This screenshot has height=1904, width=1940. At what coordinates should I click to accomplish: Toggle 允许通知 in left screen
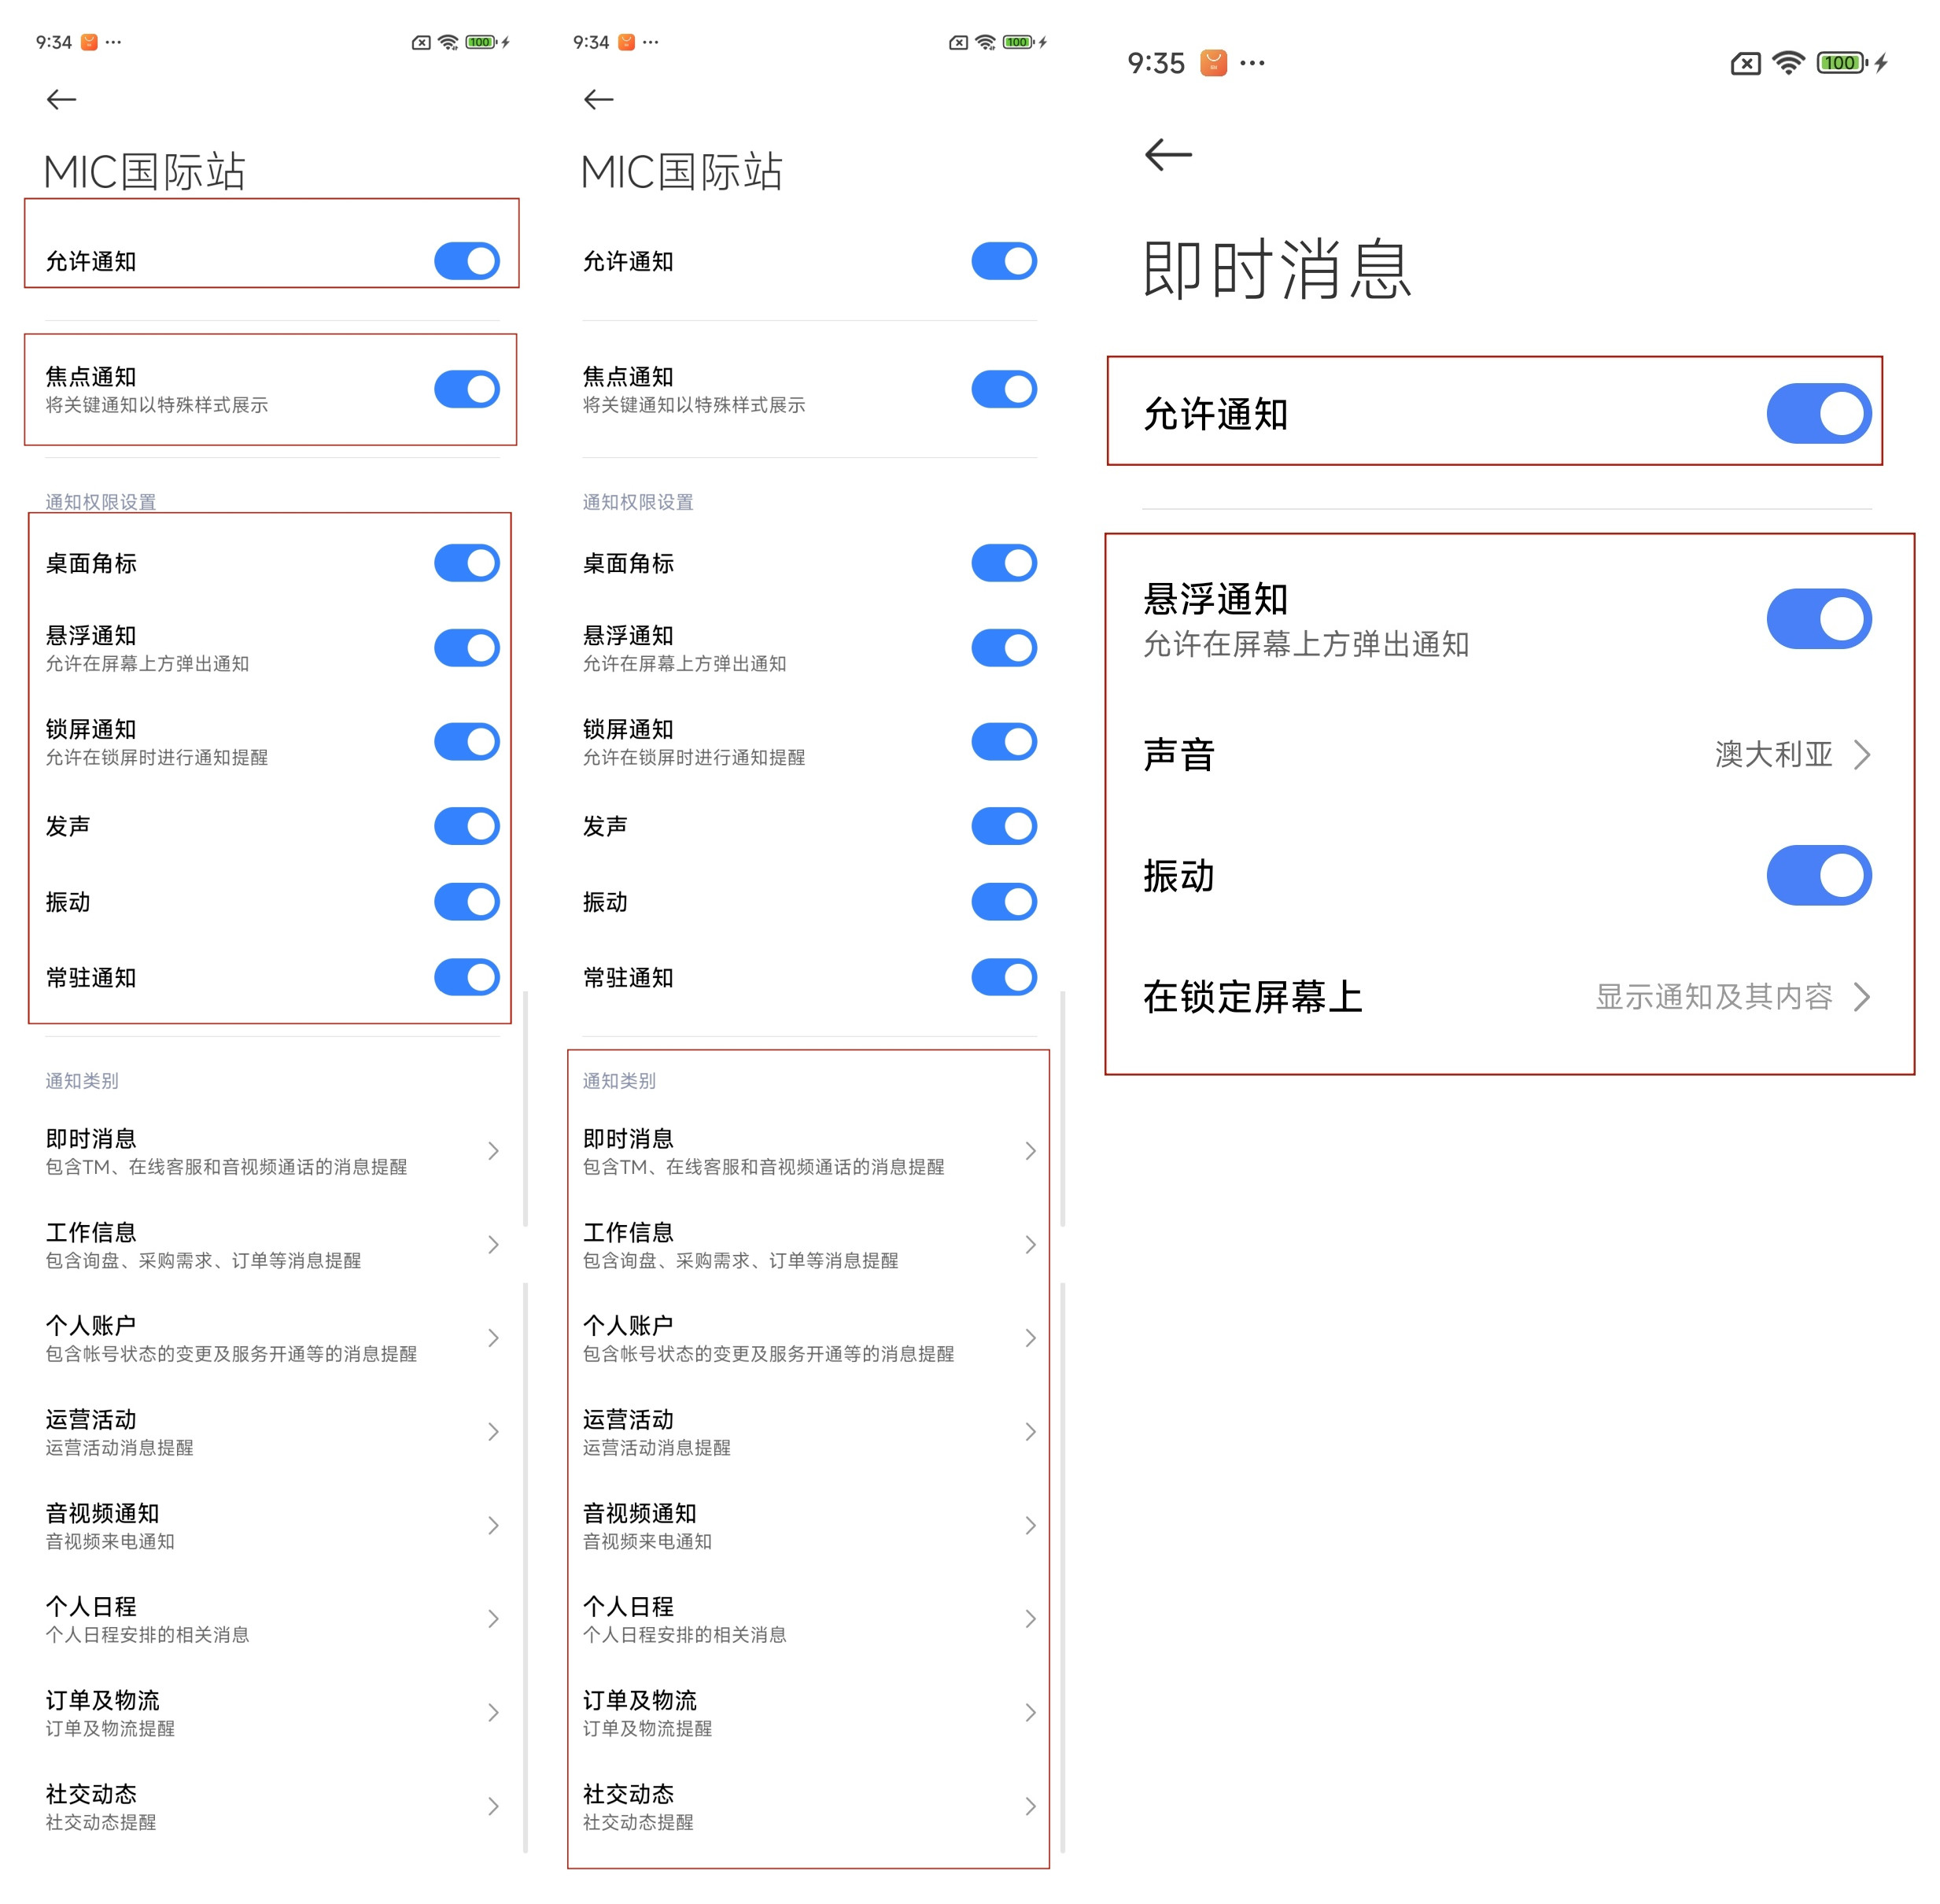(x=466, y=261)
